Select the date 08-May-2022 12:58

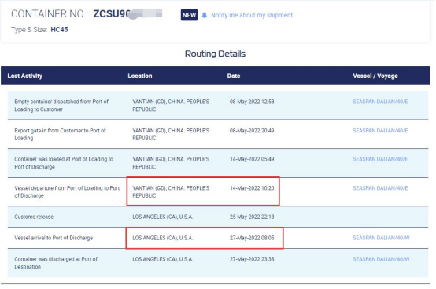click(252, 102)
